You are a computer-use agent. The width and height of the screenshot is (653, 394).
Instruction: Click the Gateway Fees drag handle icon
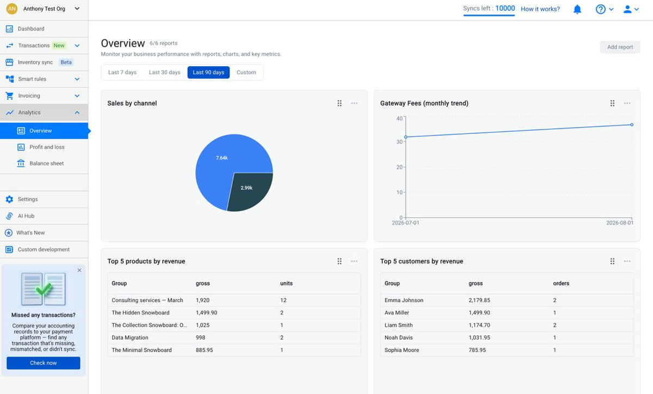tap(612, 103)
